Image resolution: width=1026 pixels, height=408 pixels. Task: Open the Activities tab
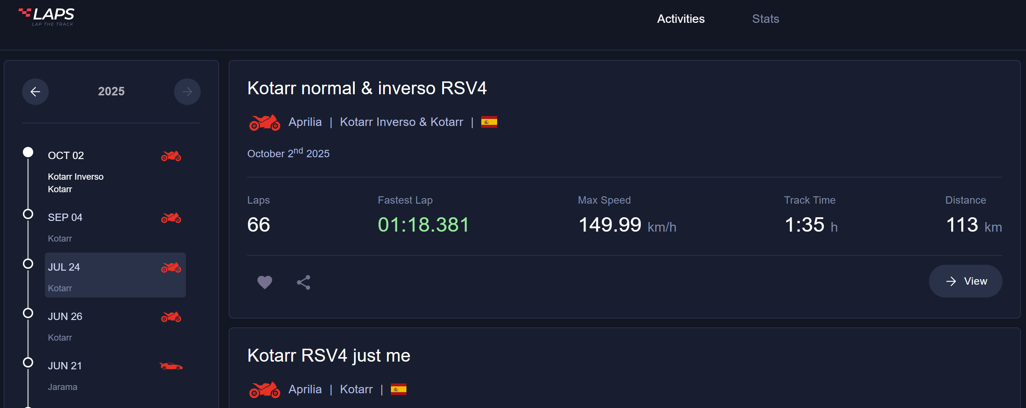point(681,19)
